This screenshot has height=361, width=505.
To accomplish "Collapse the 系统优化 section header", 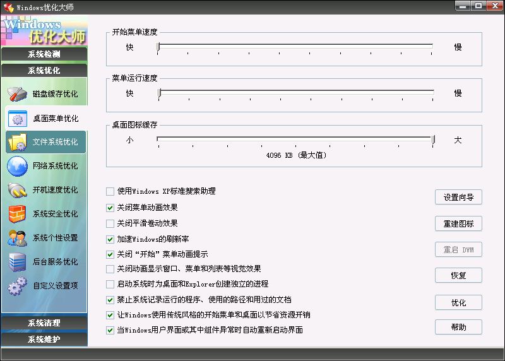I will pyautogui.click(x=44, y=70).
